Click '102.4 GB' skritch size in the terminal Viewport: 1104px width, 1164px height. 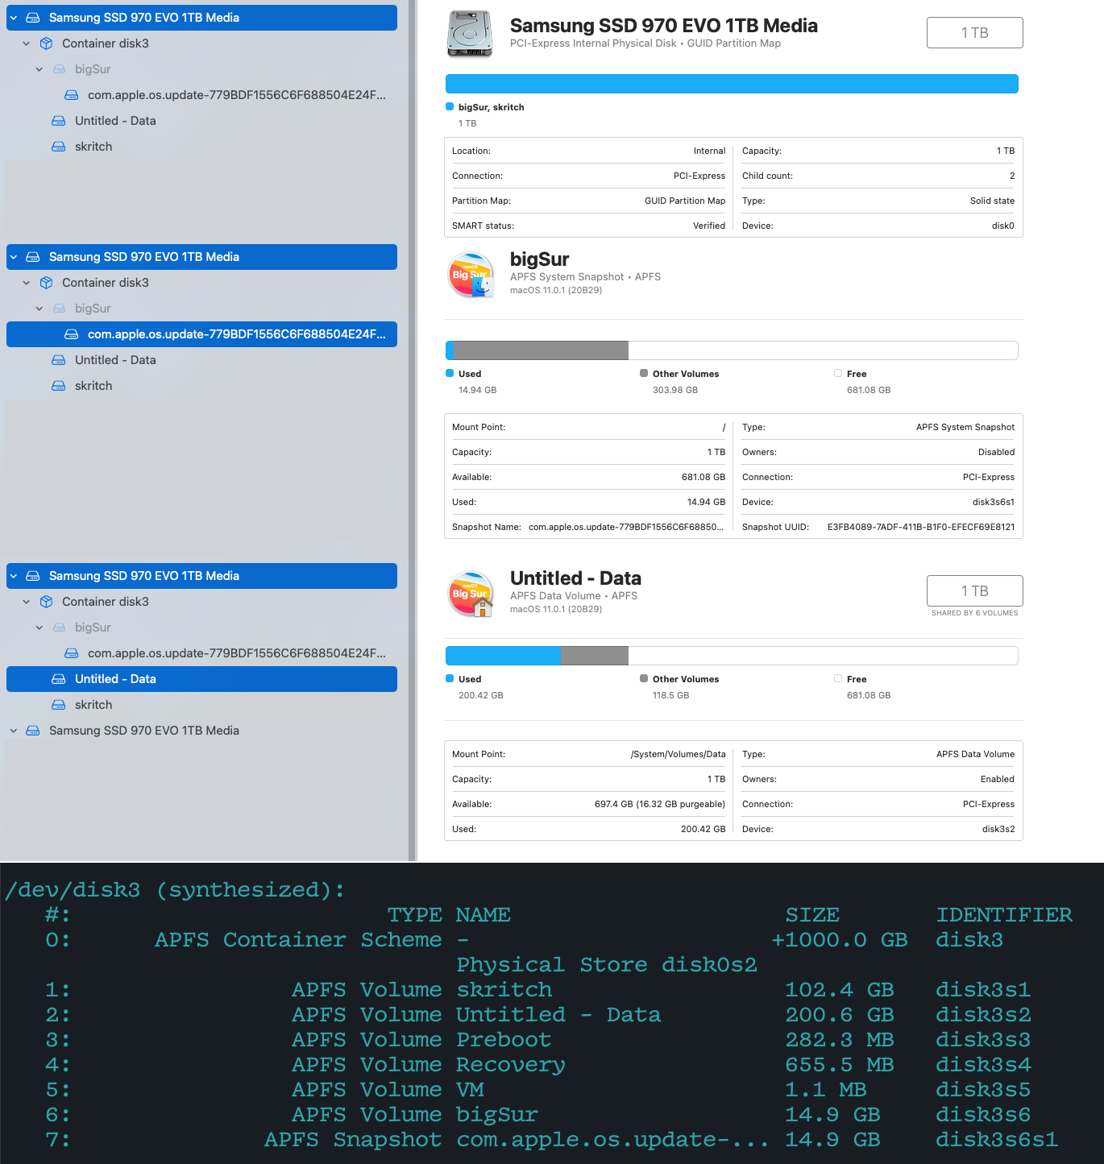click(840, 990)
